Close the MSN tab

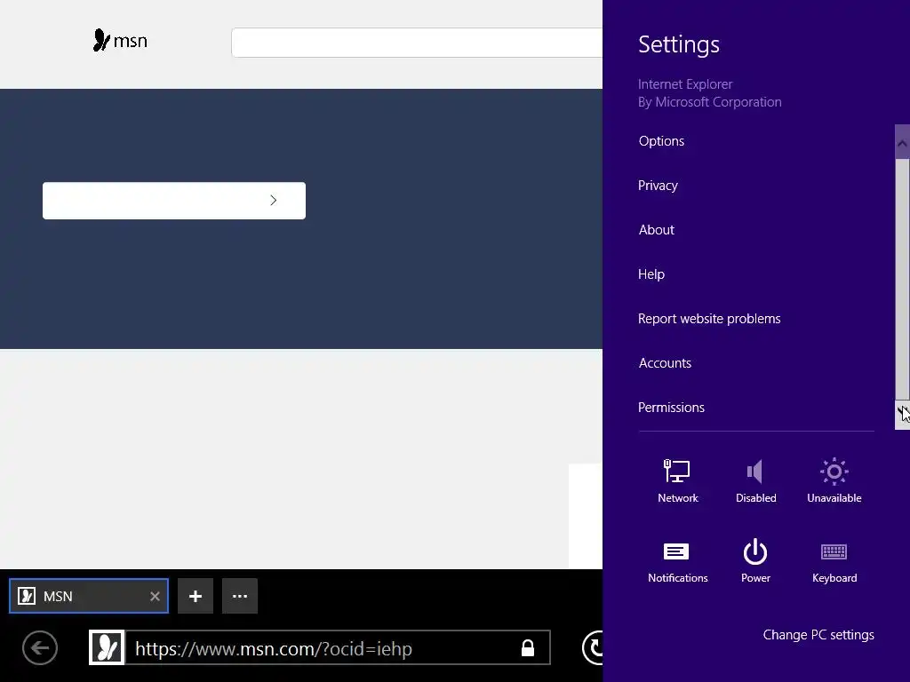pyautogui.click(x=155, y=596)
